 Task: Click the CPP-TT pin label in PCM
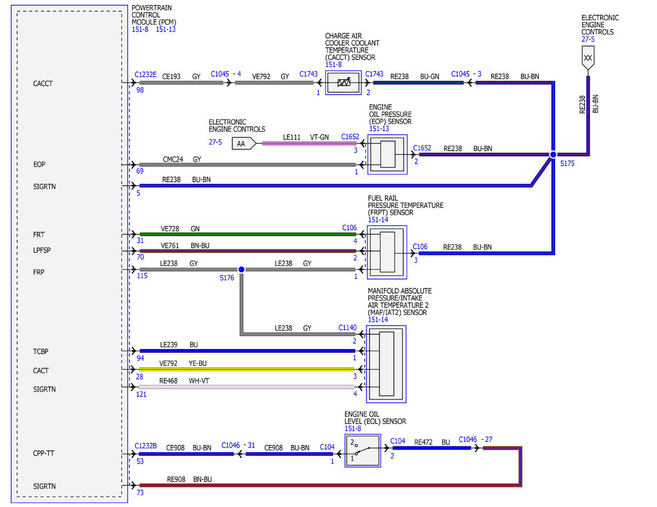tap(44, 453)
